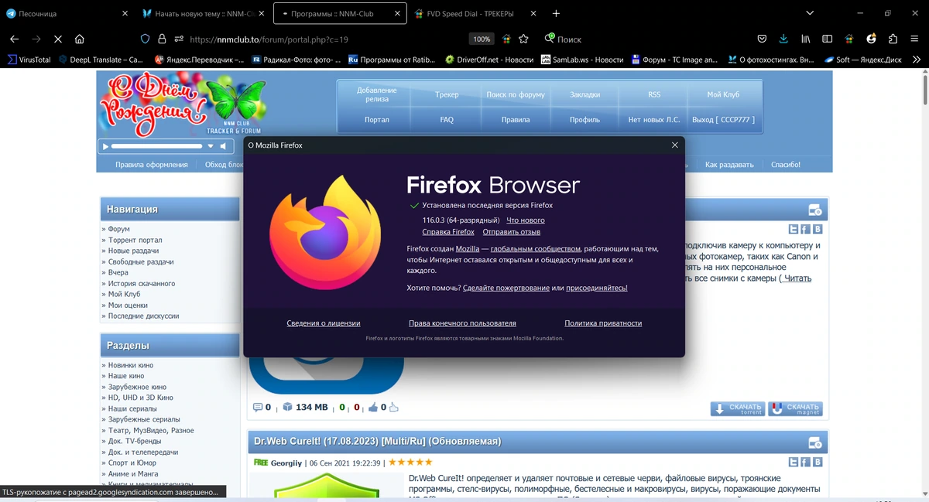Switch to FVD Speed Dial tab
The height and width of the screenshot is (502, 929).
point(475,13)
